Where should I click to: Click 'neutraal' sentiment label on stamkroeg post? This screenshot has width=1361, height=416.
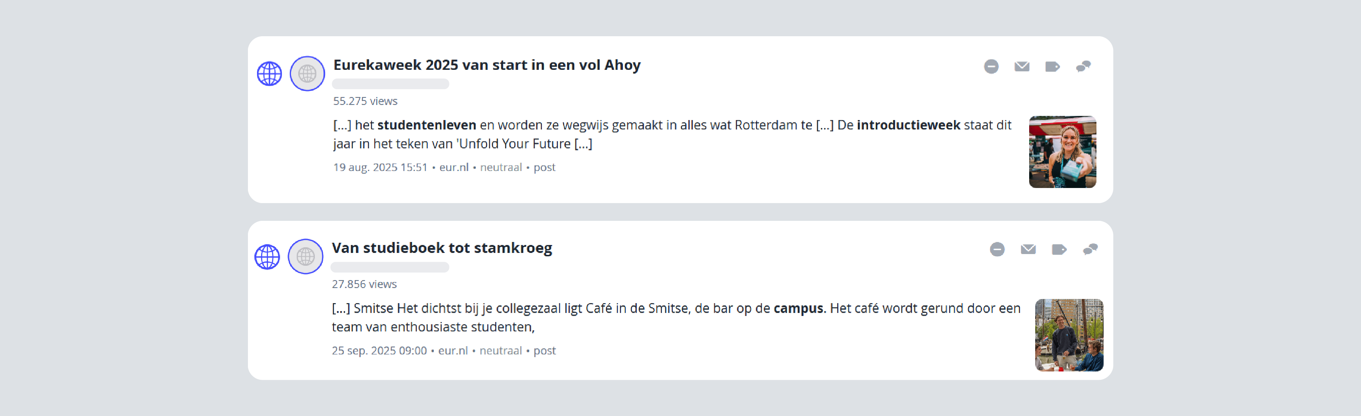(x=500, y=351)
